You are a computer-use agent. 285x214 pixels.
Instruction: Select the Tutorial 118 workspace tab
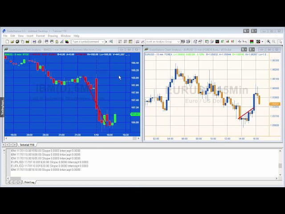[27, 144]
